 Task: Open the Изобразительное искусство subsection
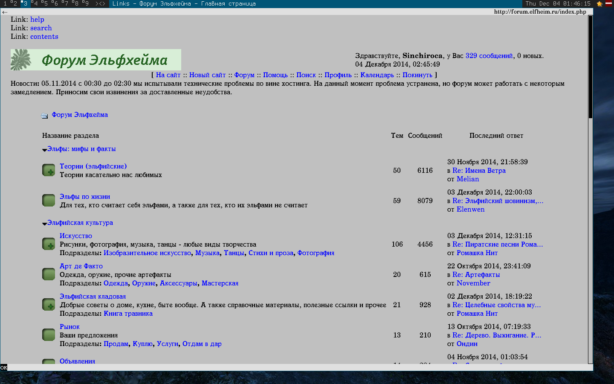coord(148,253)
